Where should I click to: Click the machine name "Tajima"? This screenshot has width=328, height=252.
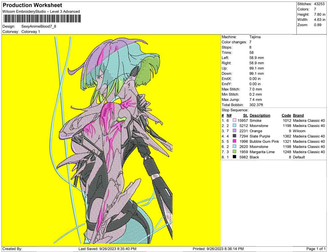(255, 37)
